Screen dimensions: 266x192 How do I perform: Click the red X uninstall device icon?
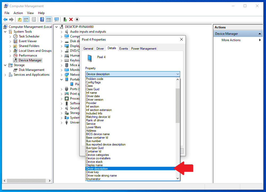click(x=71, y=19)
